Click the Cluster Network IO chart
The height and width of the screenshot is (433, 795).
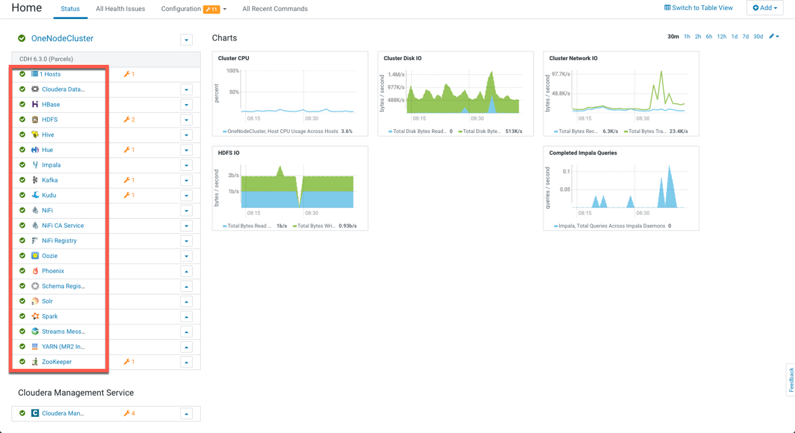click(621, 94)
